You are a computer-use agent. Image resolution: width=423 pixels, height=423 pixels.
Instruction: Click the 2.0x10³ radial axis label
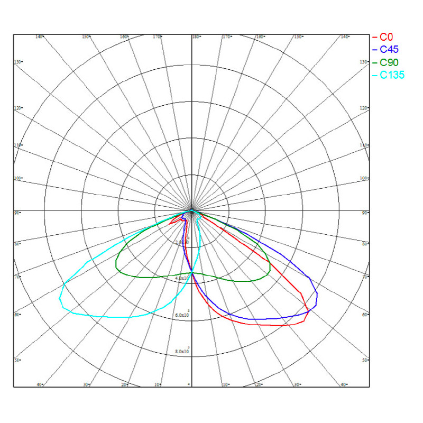[182, 242]
